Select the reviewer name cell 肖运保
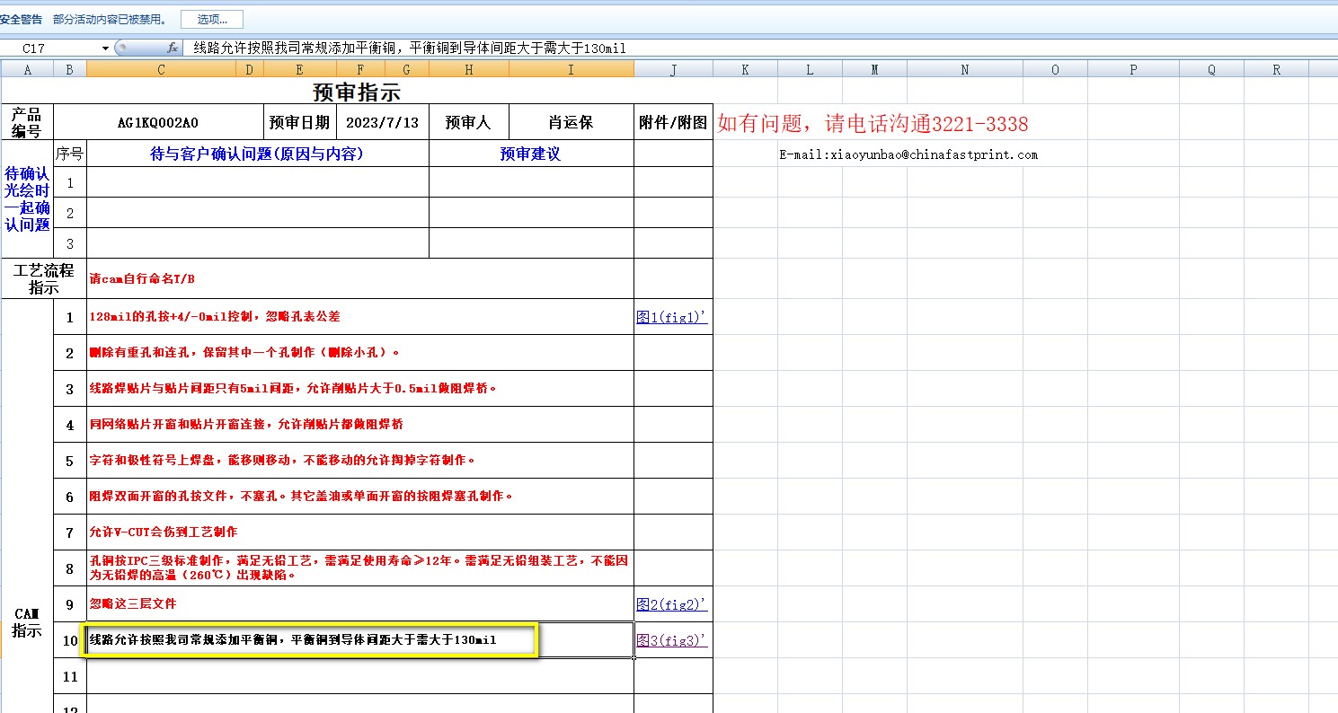The image size is (1338, 713). pyautogui.click(x=572, y=123)
